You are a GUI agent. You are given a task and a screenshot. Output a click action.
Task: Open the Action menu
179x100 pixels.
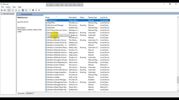pyautogui.click(x=8, y=7)
